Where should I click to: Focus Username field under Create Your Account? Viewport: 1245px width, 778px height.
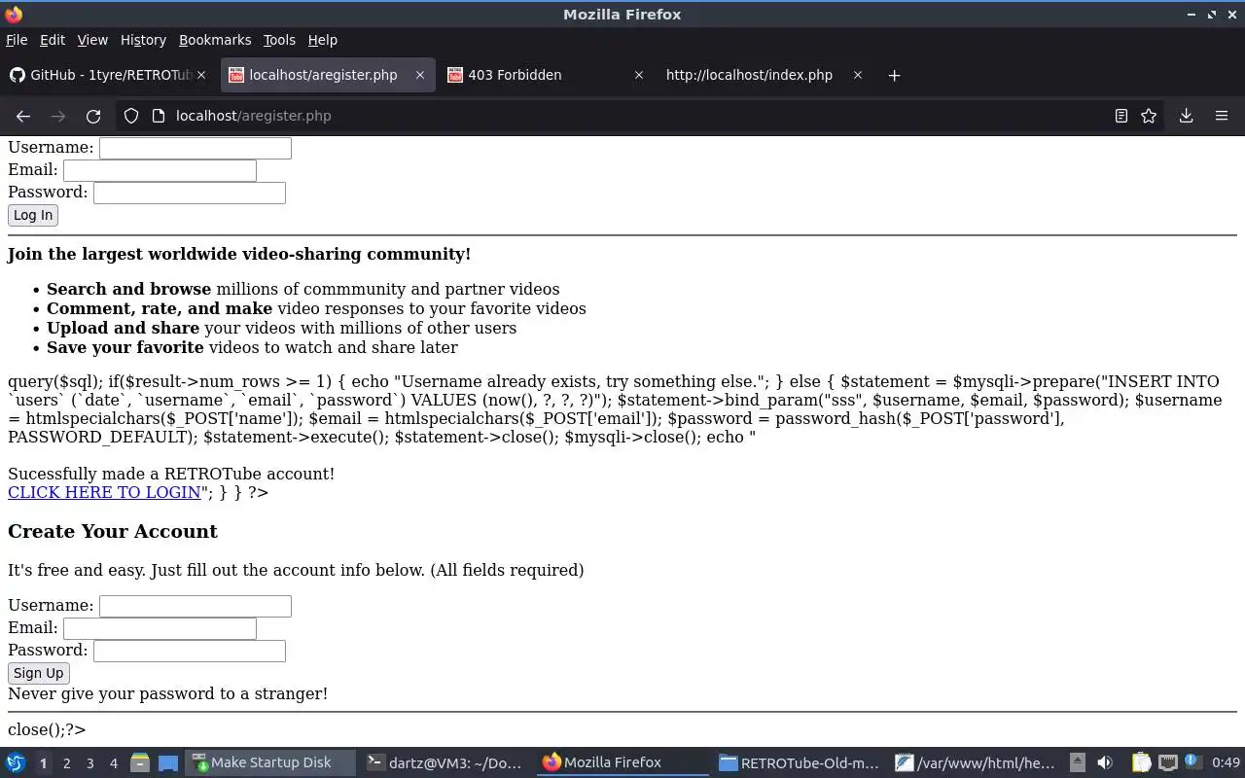(196, 606)
